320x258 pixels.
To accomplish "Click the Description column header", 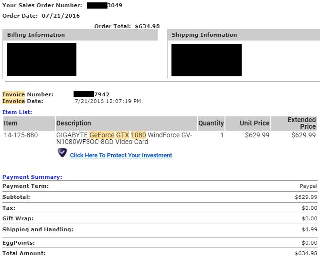I will click(74, 123).
